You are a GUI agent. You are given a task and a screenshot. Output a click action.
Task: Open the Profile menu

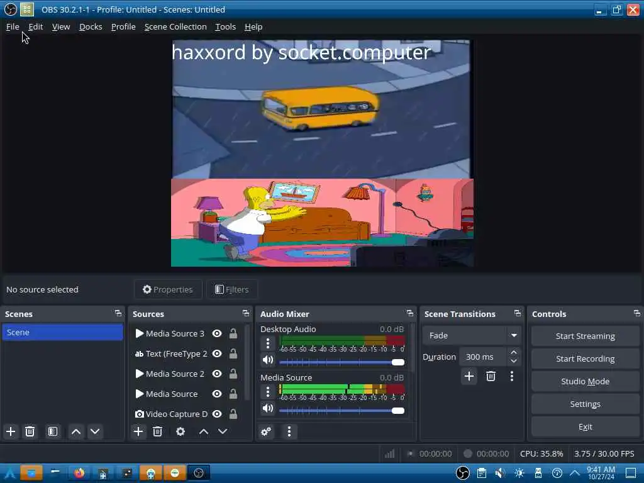(x=123, y=26)
